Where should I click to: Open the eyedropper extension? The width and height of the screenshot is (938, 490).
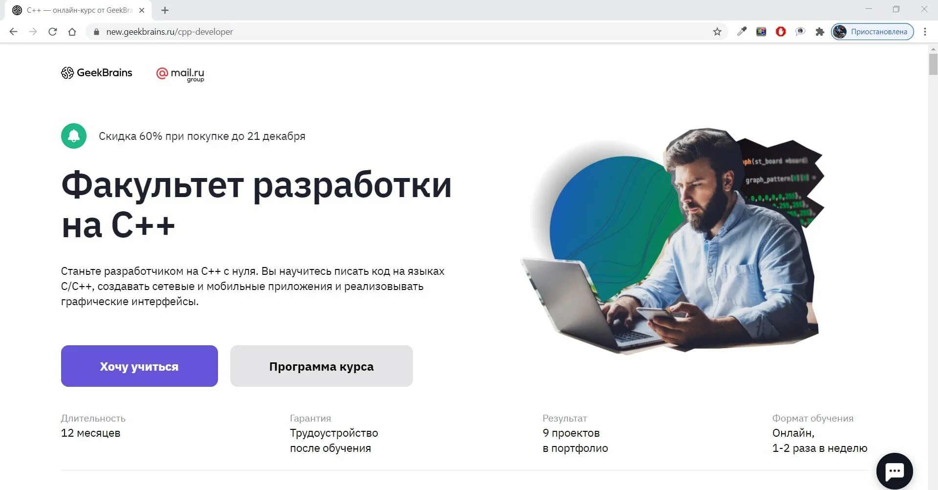pos(742,32)
